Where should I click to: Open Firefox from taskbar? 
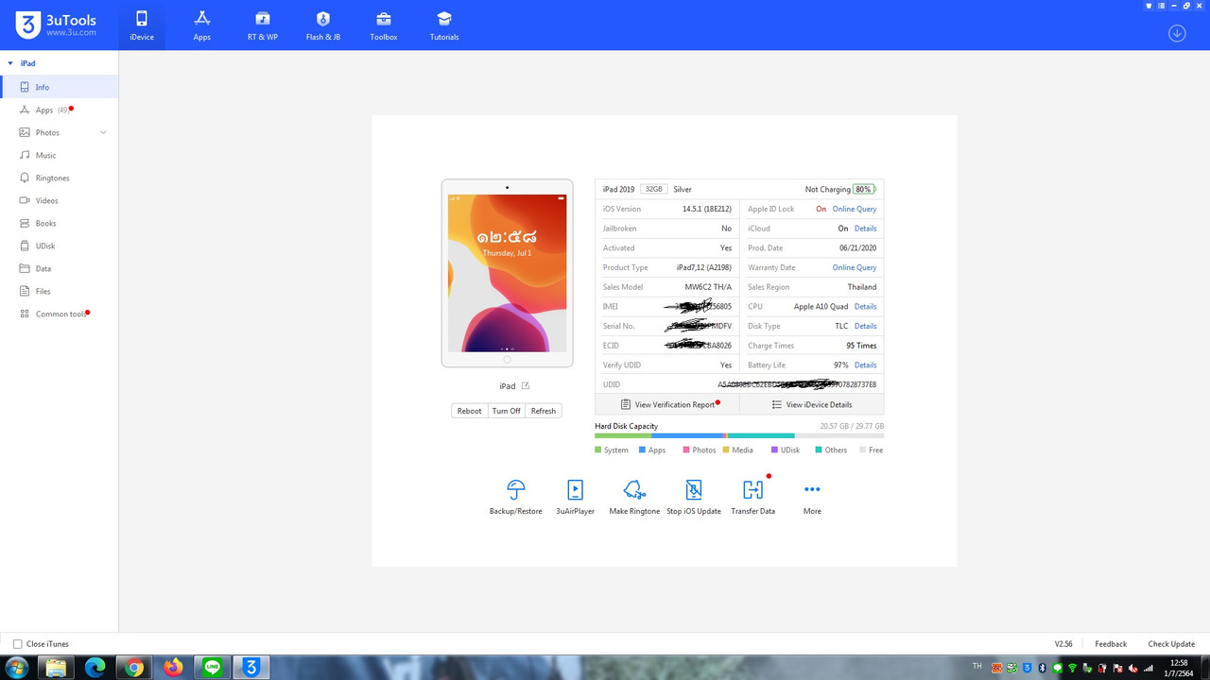point(173,668)
